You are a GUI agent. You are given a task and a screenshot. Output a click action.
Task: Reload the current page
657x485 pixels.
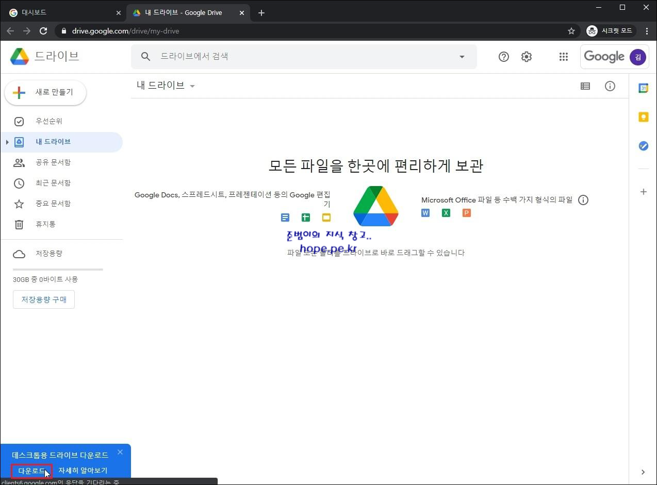43,31
